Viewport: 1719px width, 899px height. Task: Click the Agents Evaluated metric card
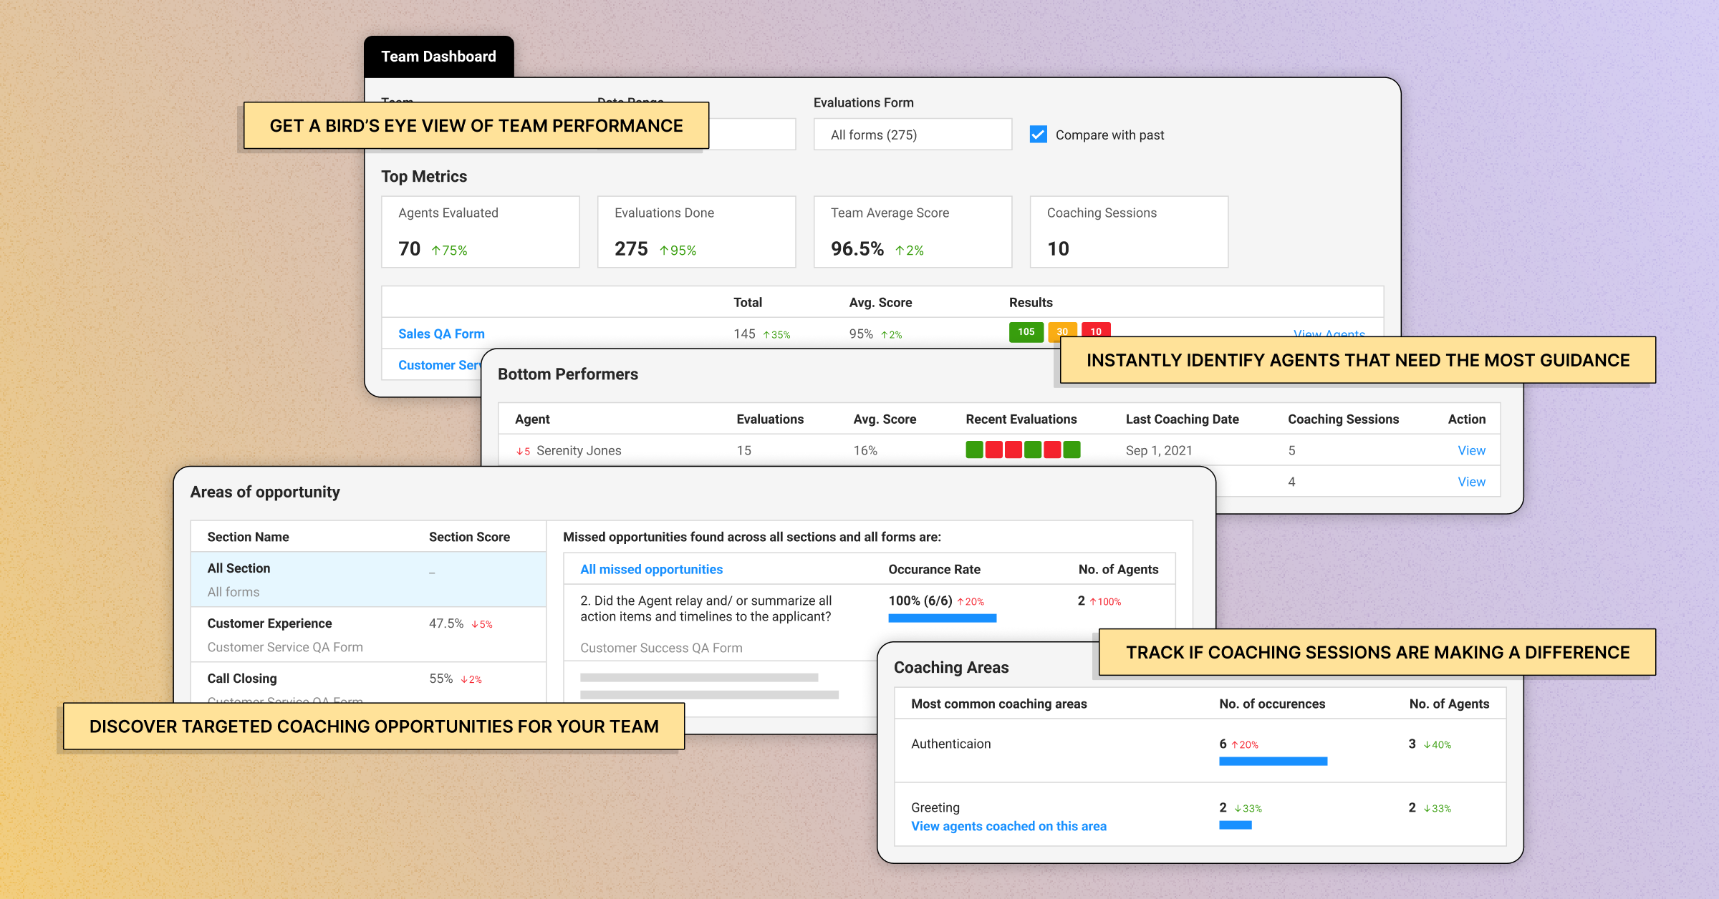[x=480, y=230]
